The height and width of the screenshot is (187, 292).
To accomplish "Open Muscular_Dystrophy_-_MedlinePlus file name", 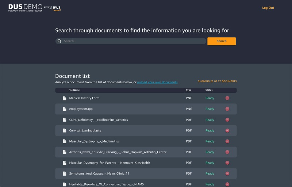I will [95, 141].
